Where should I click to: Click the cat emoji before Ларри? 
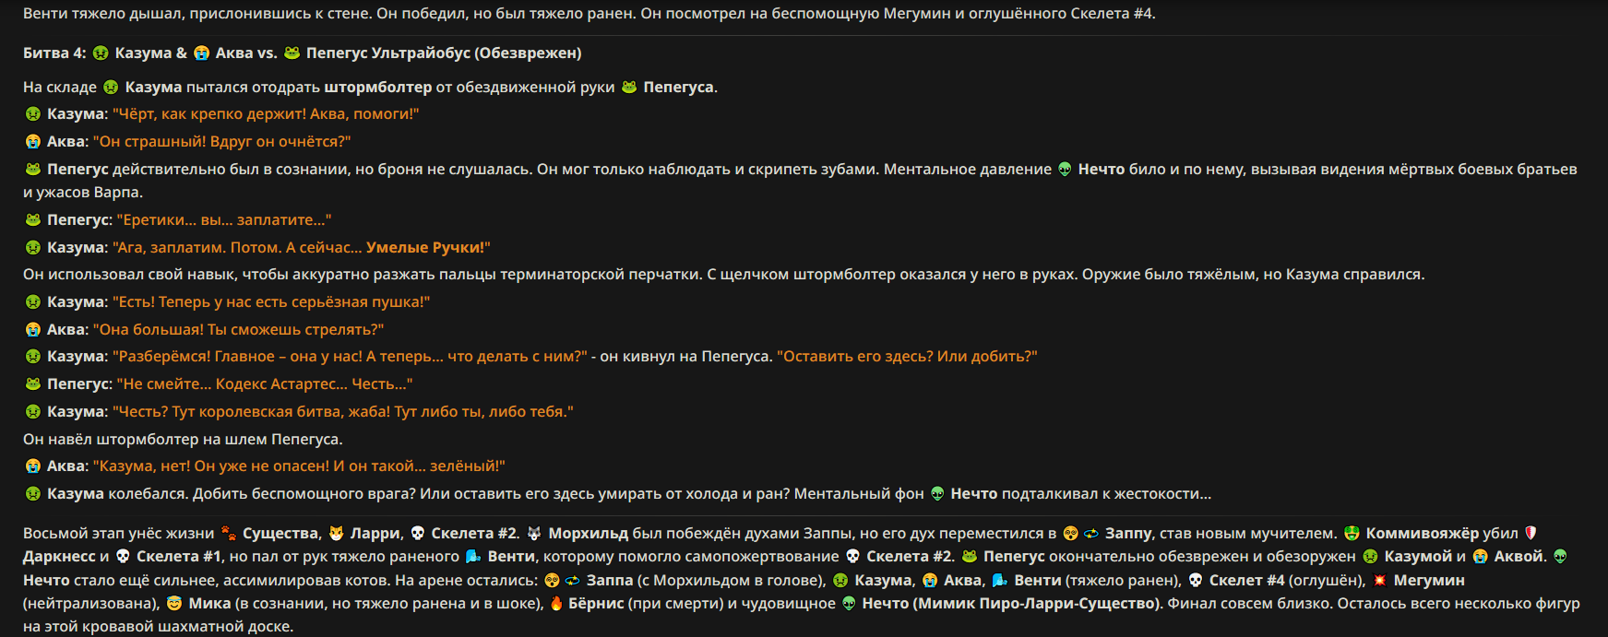click(x=336, y=534)
